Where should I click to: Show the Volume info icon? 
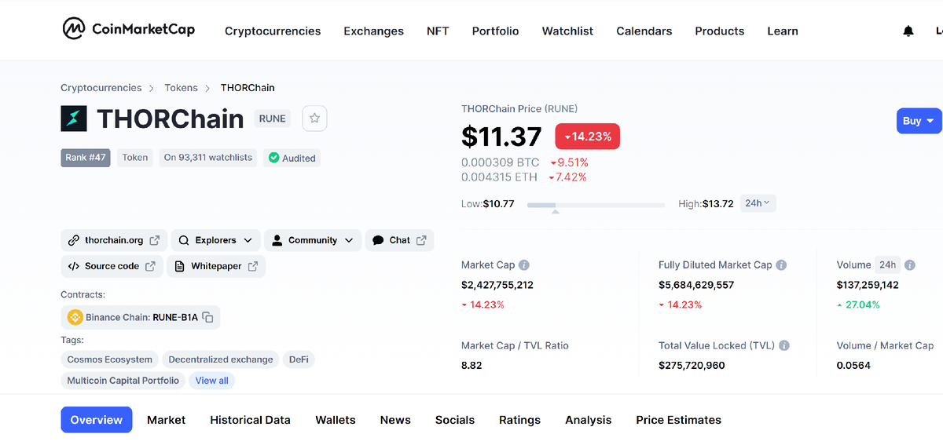click(x=910, y=265)
